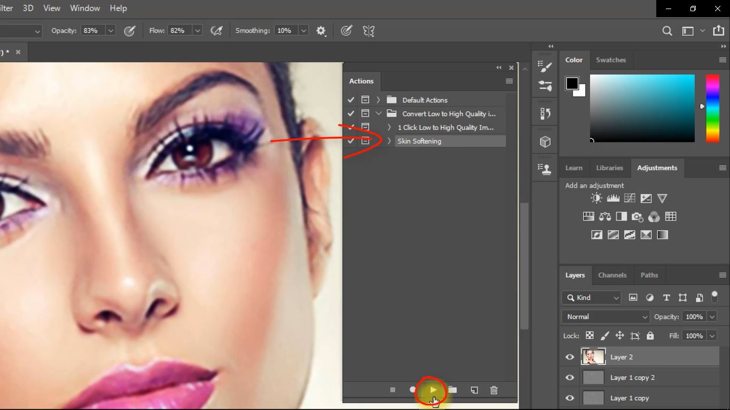Hide the Layer 2 layer

(569, 357)
